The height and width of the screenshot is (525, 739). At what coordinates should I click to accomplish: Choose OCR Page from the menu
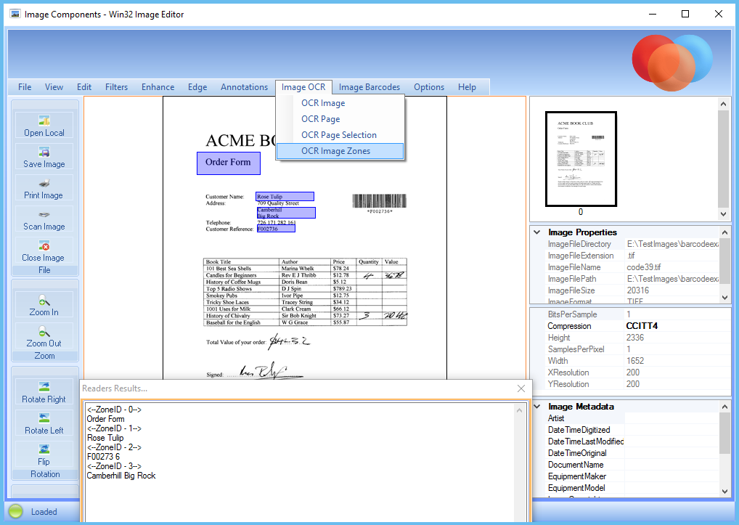tap(340, 119)
